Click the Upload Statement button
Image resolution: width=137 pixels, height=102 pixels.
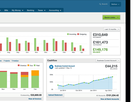[x=55, y=95]
